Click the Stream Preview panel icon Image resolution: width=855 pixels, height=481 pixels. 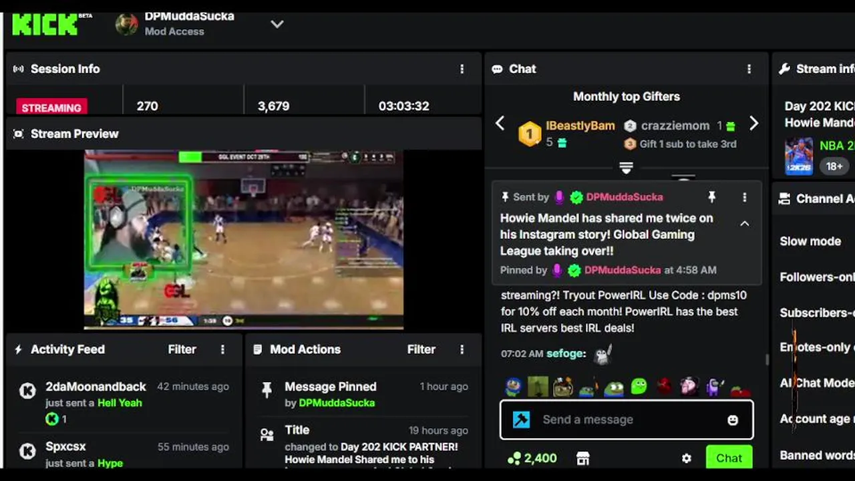click(x=19, y=134)
